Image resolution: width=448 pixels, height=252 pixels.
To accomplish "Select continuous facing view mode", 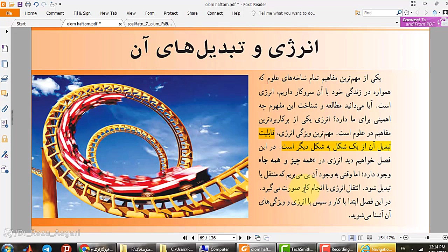I will pos(369,238).
